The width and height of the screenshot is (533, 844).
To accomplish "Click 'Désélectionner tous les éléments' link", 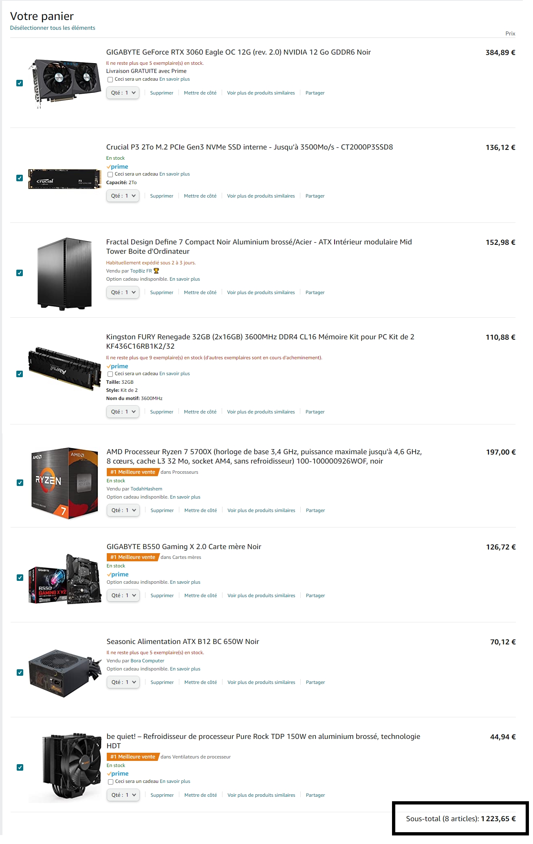I will pyautogui.click(x=53, y=28).
